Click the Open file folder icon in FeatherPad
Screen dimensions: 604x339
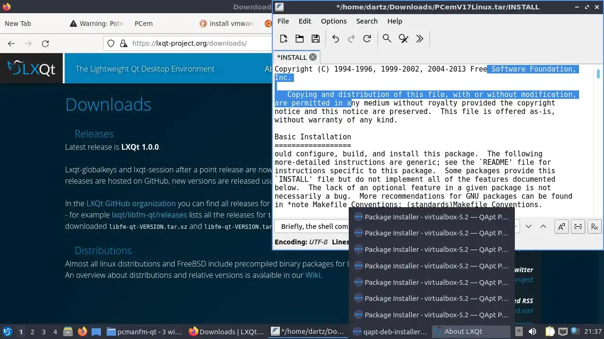[299, 39]
